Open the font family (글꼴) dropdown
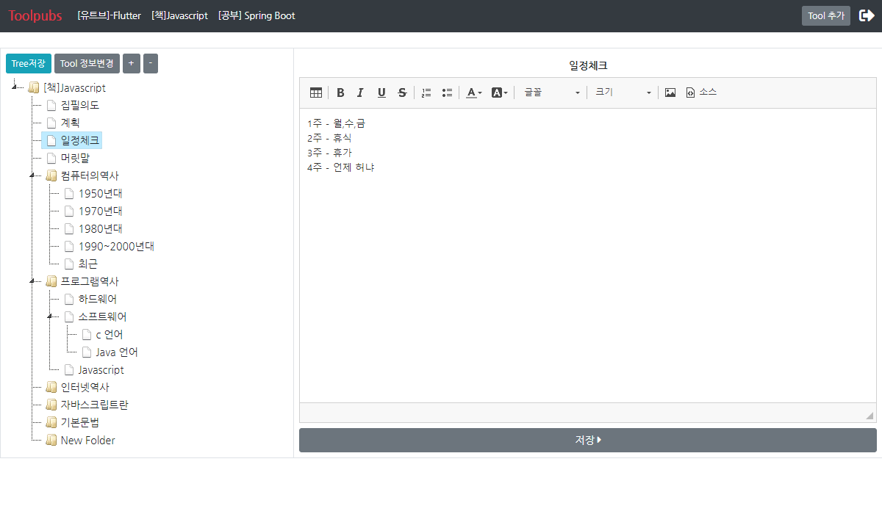 pyautogui.click(x=552, y=93)
